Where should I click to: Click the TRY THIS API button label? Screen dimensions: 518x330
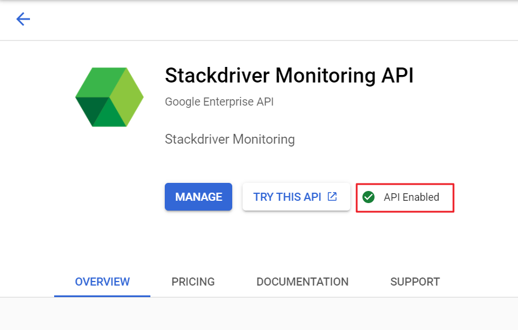pos(287,197)
